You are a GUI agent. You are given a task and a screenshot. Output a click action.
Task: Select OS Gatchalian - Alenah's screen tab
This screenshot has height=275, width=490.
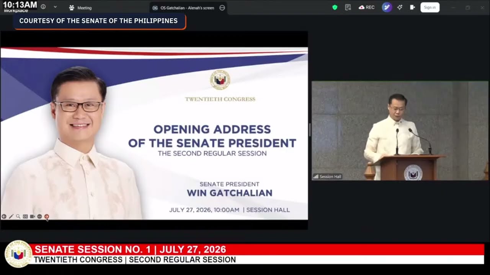coord(183,8)
